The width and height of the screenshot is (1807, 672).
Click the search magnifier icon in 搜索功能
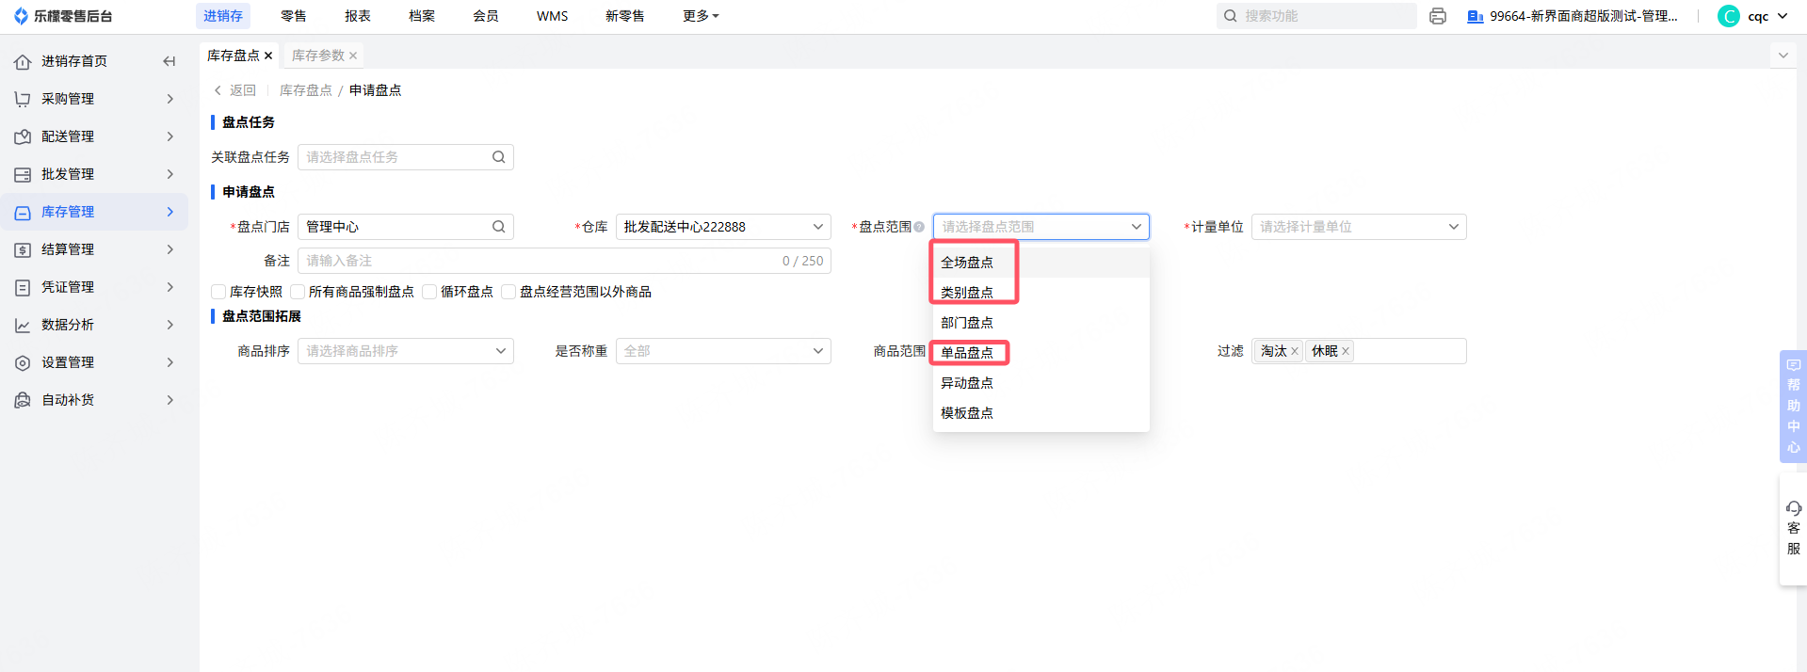[1231, 16]
